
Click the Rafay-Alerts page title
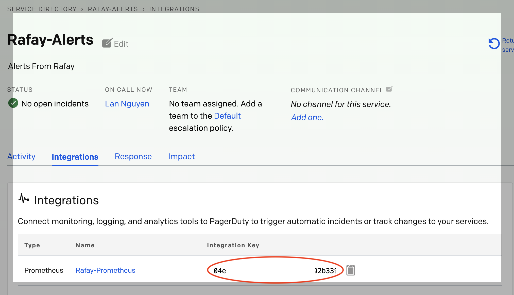[50, 40]
